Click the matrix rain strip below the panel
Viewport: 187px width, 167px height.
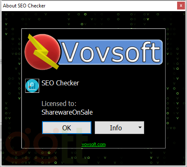[93, 157]
